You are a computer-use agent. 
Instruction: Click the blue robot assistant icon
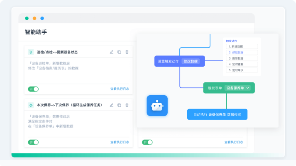click(x=157, y=106)
